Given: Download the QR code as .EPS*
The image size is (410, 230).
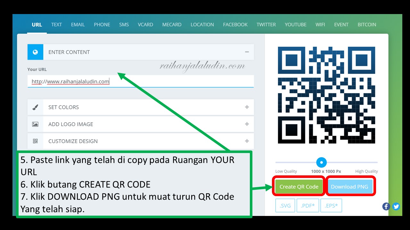Looking at the screenshot, I should 331,206.
